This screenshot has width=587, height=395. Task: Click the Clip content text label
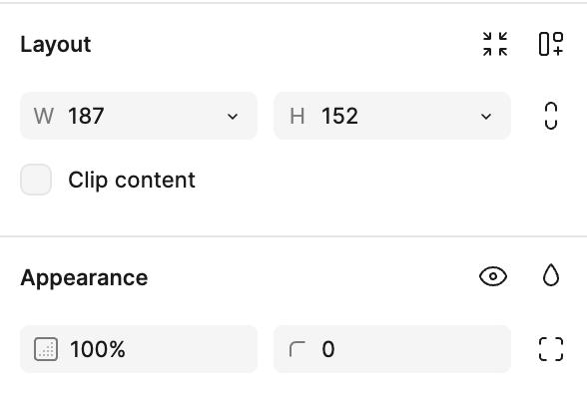point(132,180)
